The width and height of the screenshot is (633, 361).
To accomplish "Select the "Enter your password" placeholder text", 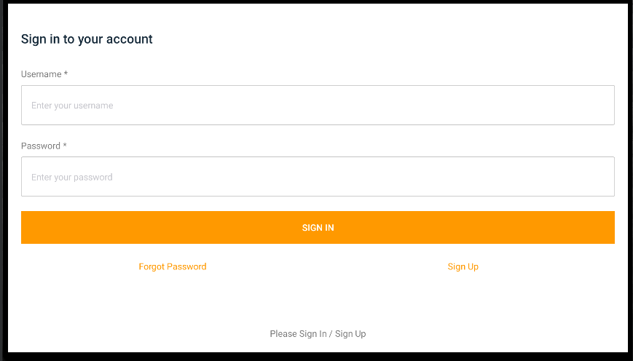I will 71,177.
